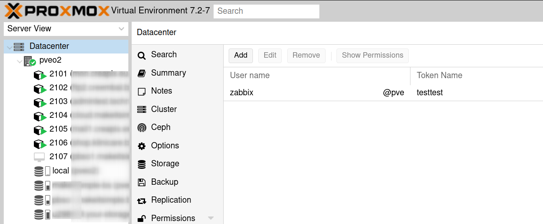Open the Summary menu item

[168, 73]
